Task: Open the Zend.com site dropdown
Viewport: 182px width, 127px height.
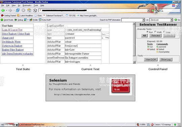Action: [x=172, y=20]
